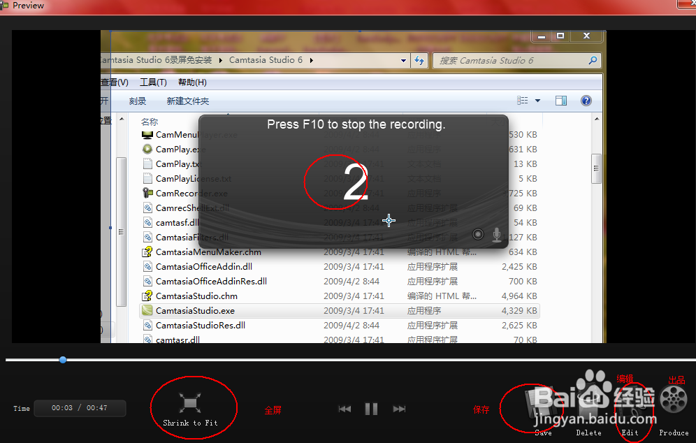Click the magnifier icon in the search box
Viewport: 696px width, 443px height.
click(593, 60)
